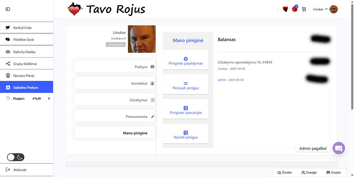Image resolution: width=354 pixels, height=177 pixels.
Task: Click the admin link in transaction
Action: pos(222,80)
